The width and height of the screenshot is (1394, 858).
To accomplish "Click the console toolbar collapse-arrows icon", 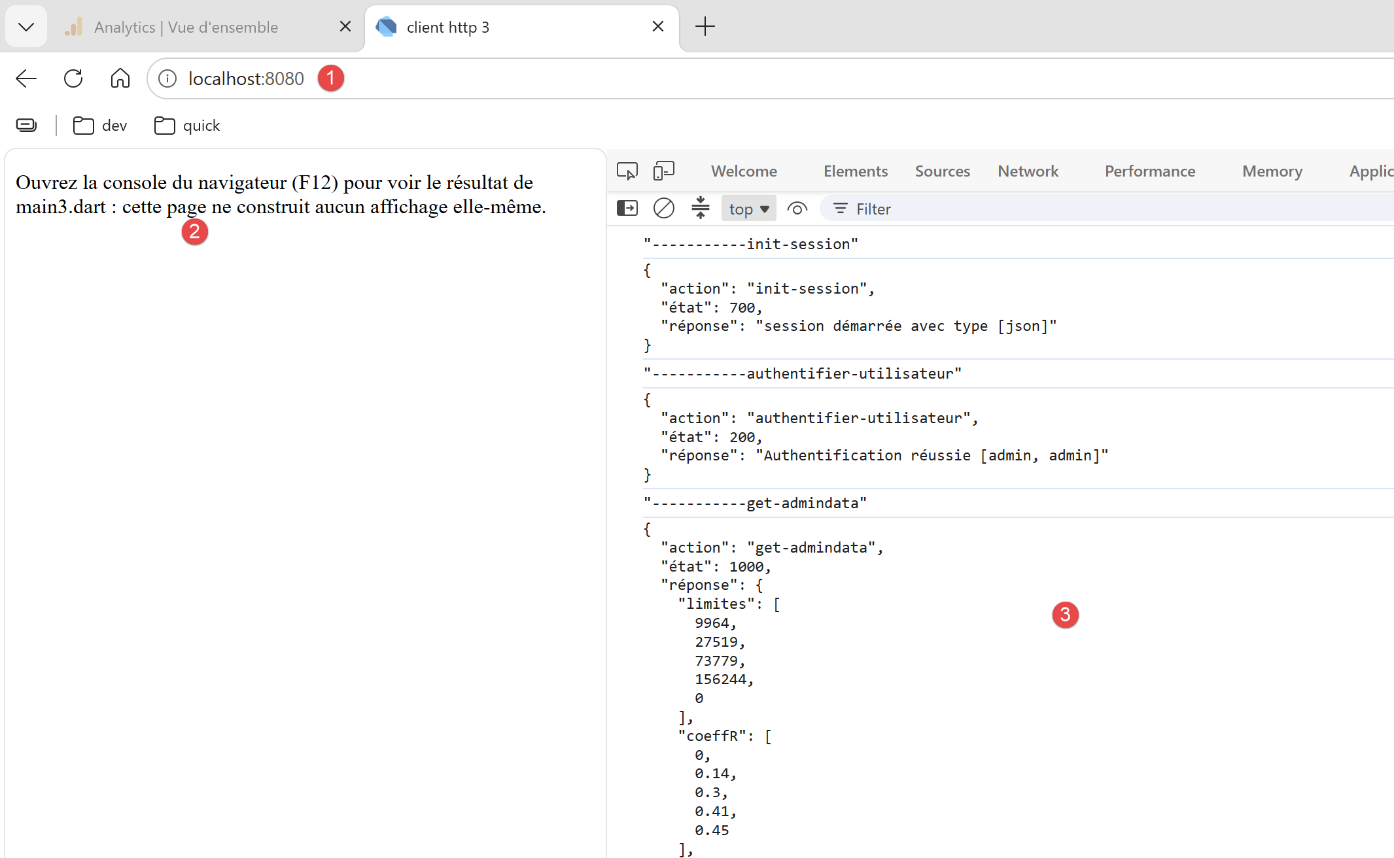I will 701,208.
